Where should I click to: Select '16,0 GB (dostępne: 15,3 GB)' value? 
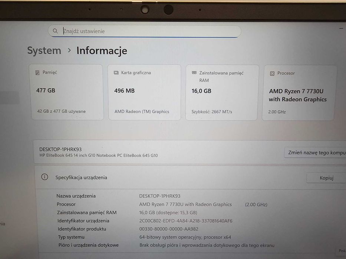point(168,212)
